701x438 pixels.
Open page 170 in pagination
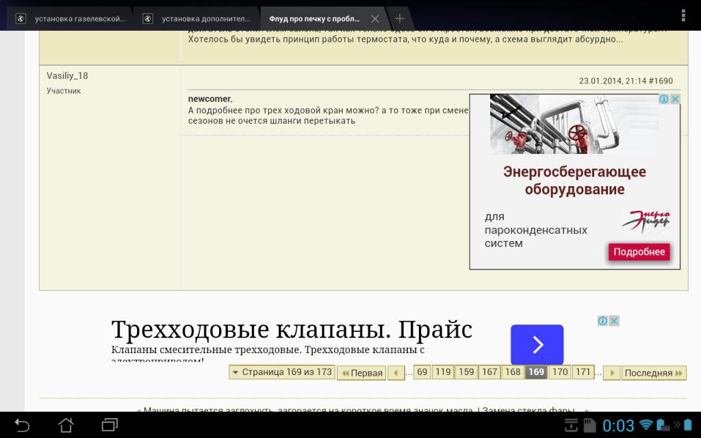560,372
